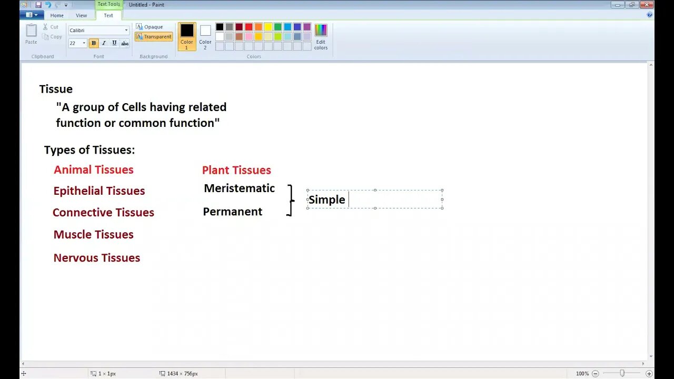The height and width of the screenshot is (379, 674).
Task: Open the Paint application menu button
Action: [x=32, y=15]
